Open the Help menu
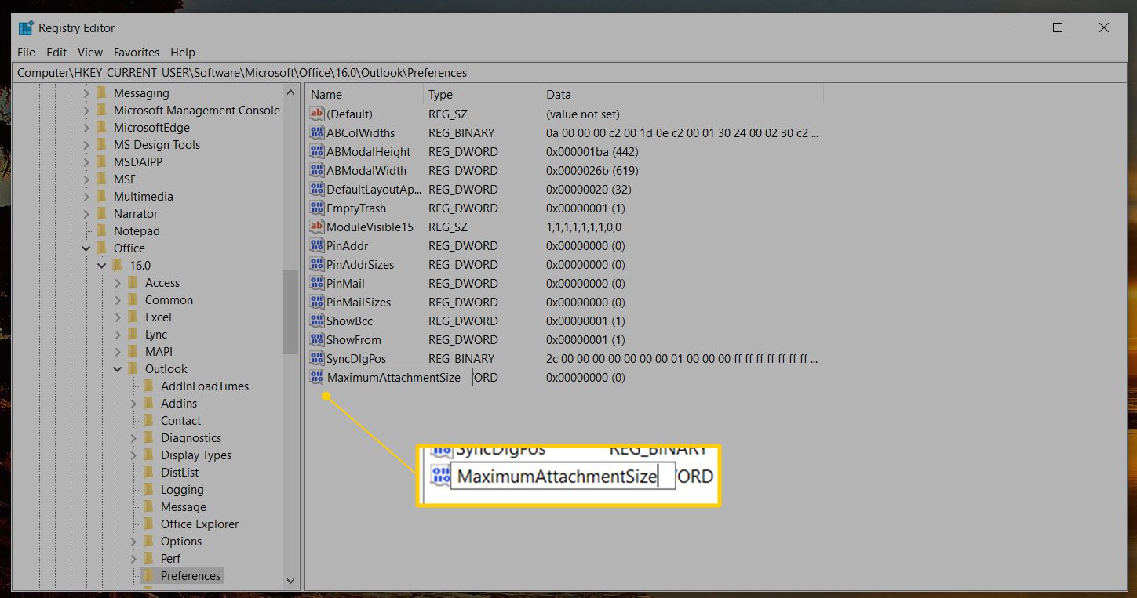This screenshot has width=1137, height=598. (x=183, y=52)
